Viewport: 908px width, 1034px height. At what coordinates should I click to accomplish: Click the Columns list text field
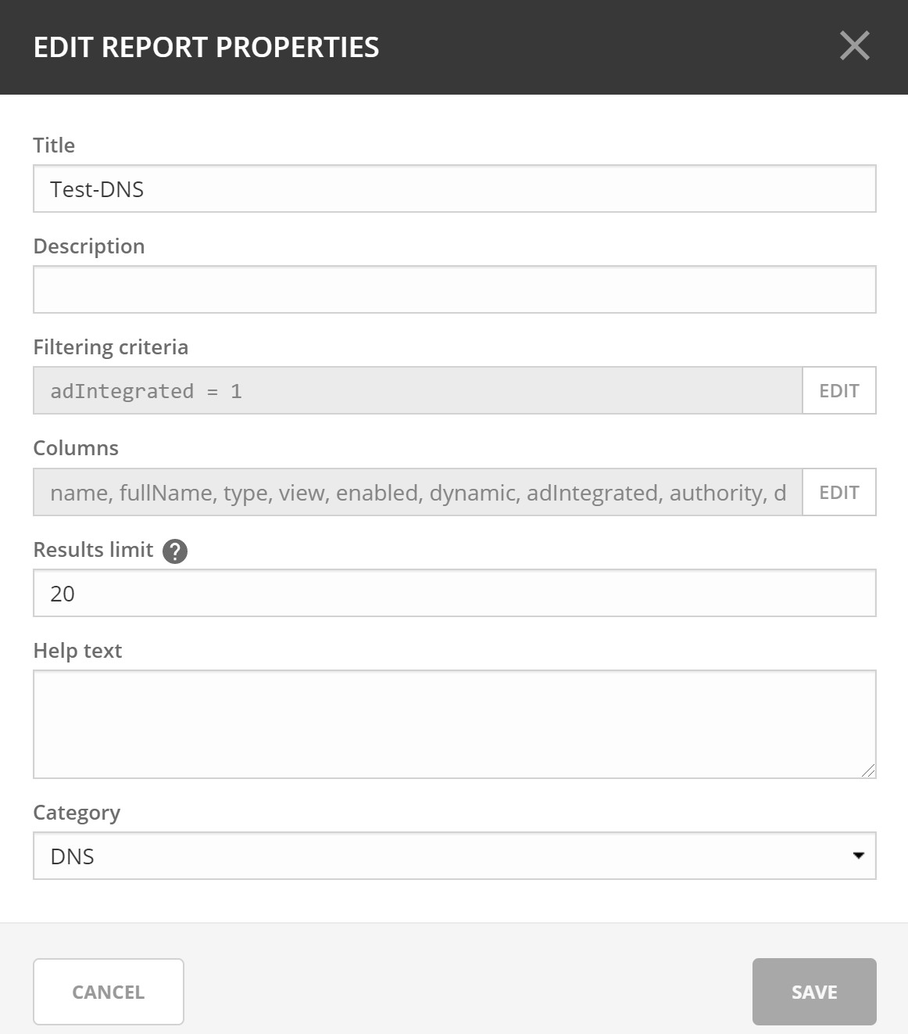pos(417,493)
